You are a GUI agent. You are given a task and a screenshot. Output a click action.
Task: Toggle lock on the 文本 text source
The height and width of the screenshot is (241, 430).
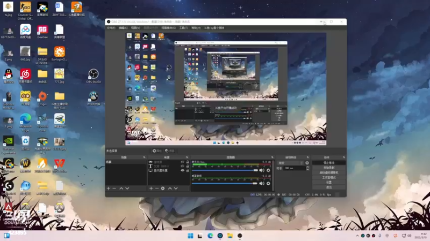[x=188, y=166]
